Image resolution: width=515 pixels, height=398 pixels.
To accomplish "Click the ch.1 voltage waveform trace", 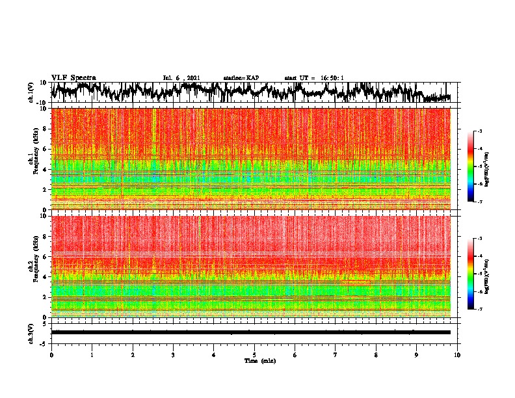I will coord(251,92).
